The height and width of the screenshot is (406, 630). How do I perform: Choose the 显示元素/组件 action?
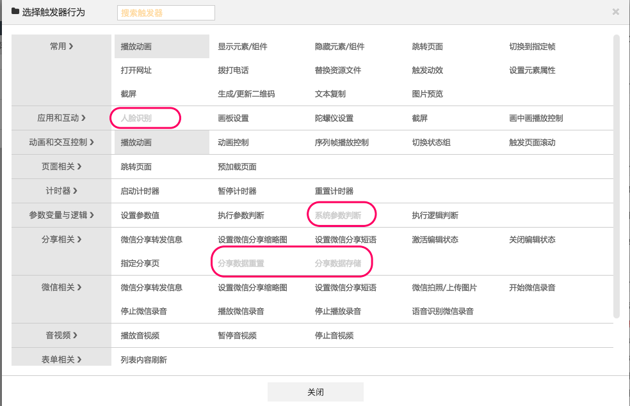242,47
